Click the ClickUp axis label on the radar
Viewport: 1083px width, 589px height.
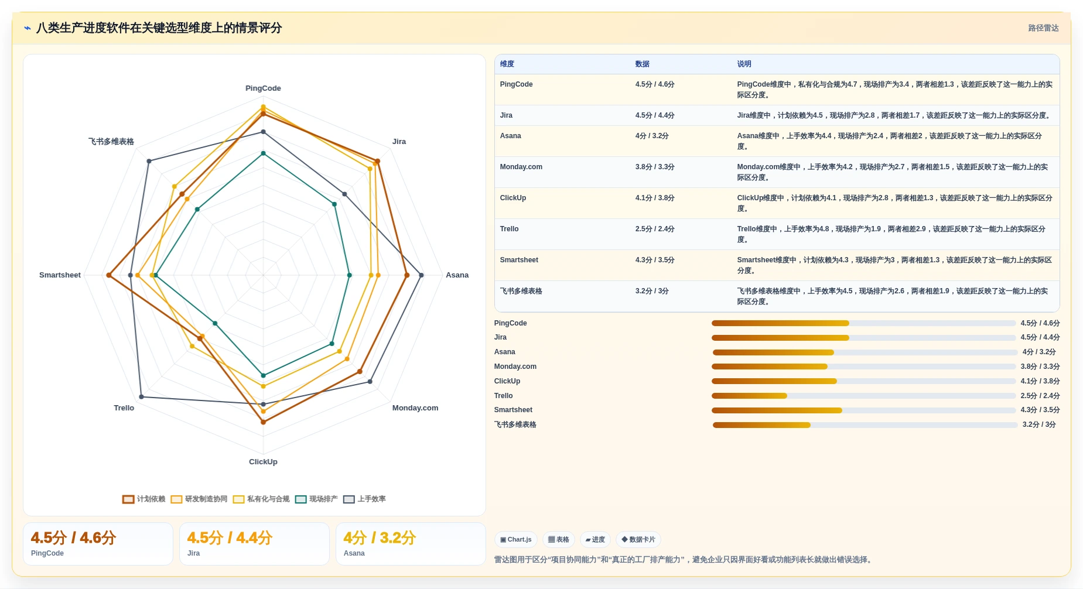263,462
